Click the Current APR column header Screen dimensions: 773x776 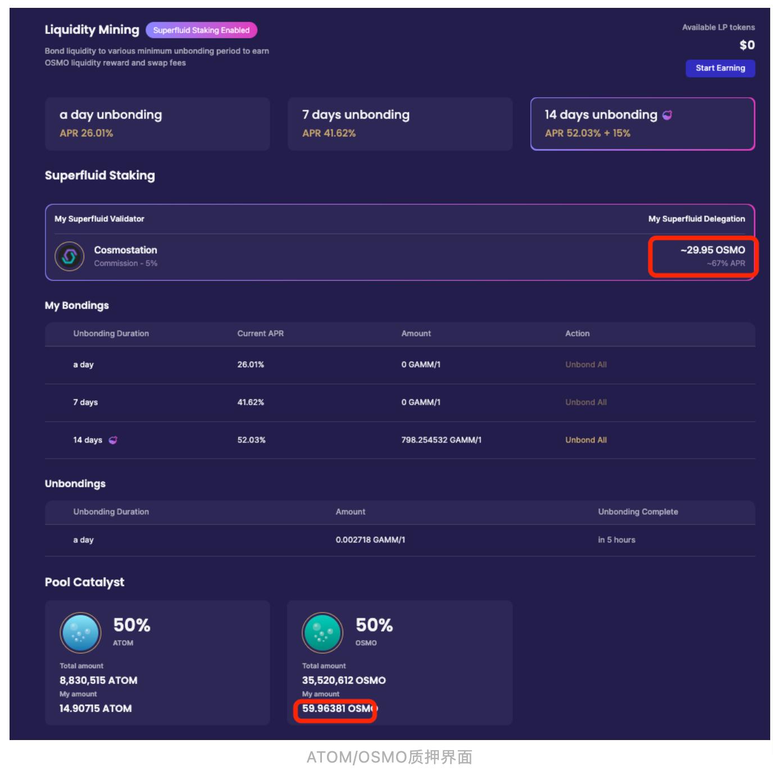pyautogui.click(x=260, y=334)
